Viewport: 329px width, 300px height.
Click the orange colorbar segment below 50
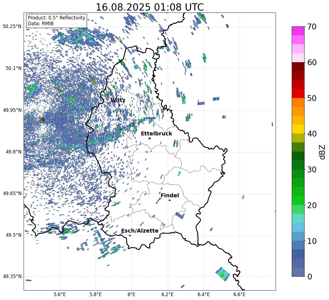point(298,102)
